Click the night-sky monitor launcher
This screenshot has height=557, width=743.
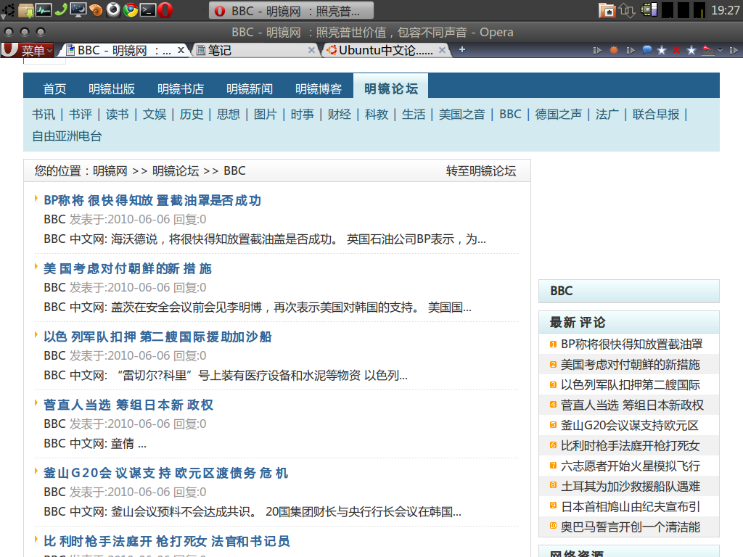(78, 10)
